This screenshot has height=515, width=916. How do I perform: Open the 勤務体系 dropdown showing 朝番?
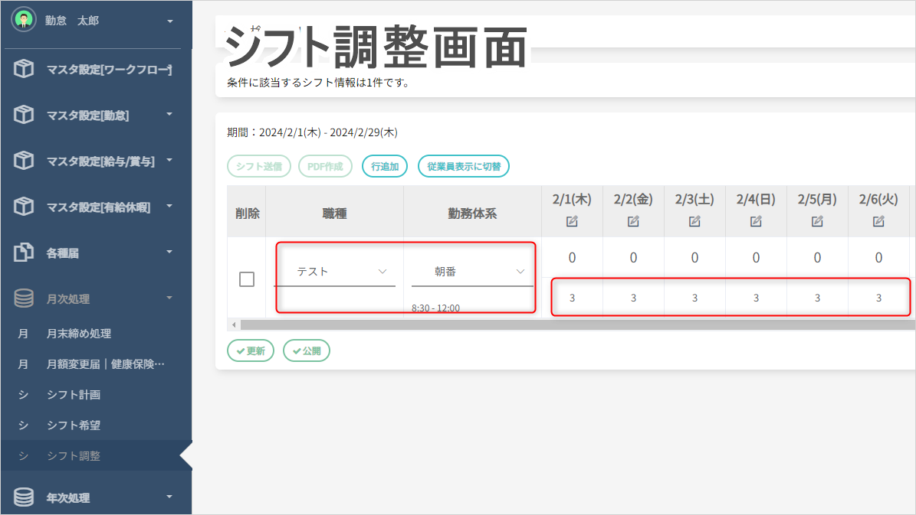(472, 272)
